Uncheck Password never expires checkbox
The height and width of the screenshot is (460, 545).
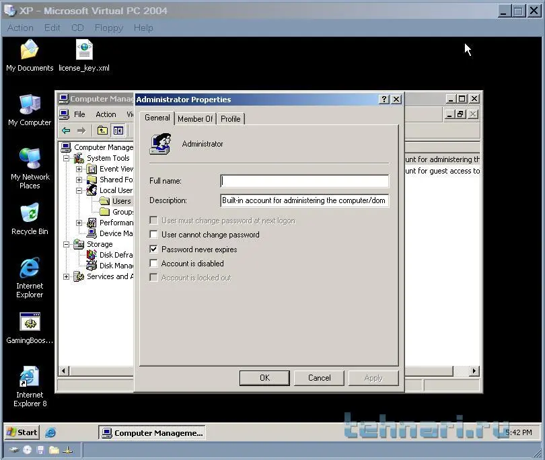tap(153, 249)
